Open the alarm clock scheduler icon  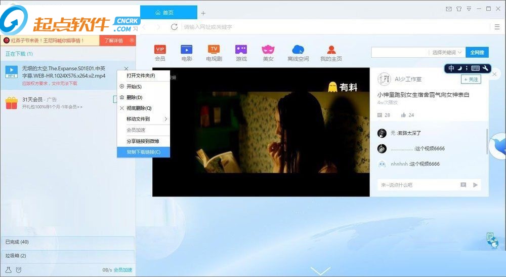point(19,270)
